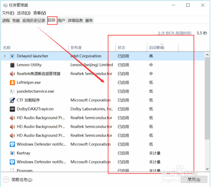This screenshot has width=211, height=187.
Task: Click the scrollbar down arrow
Action: point(207,169)
